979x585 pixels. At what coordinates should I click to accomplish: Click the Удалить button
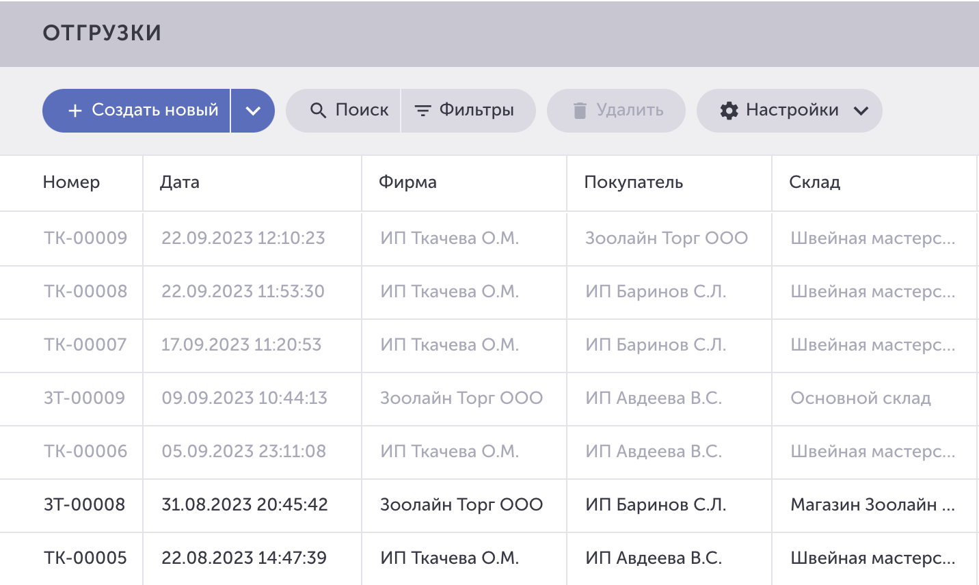point(616,111)
